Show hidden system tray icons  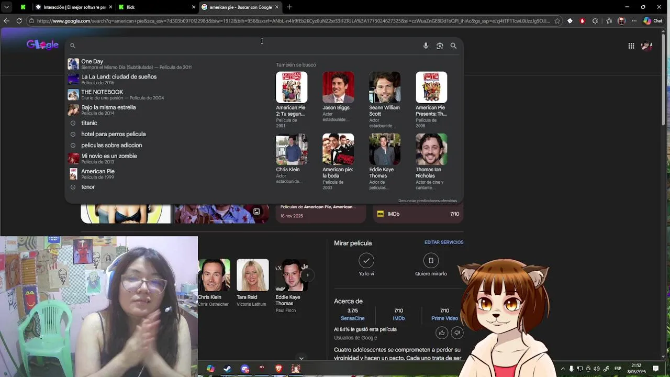(x=563, y=369)
